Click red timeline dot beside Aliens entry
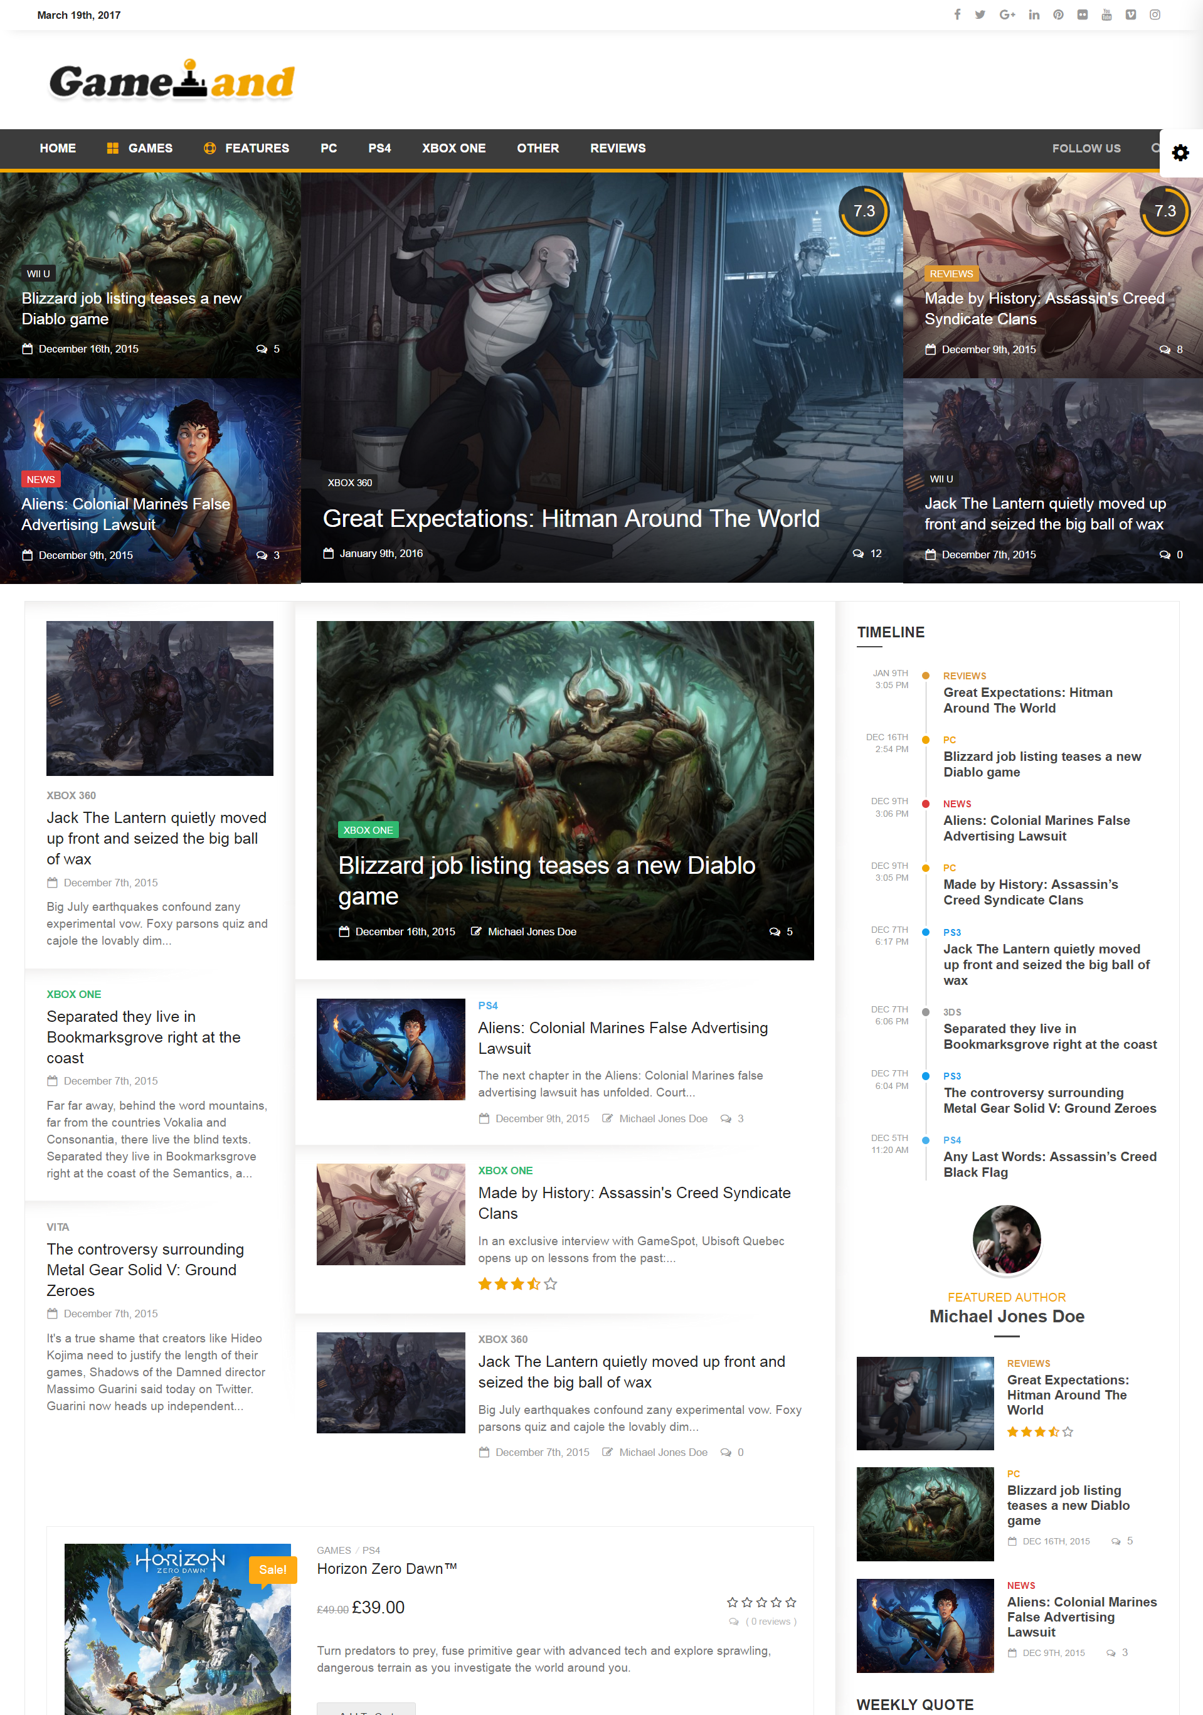Screen dimensions: 1203x1715 click(x=925, y=804)
